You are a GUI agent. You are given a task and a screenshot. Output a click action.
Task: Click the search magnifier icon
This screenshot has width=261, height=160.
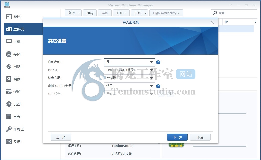click(215, 13)
